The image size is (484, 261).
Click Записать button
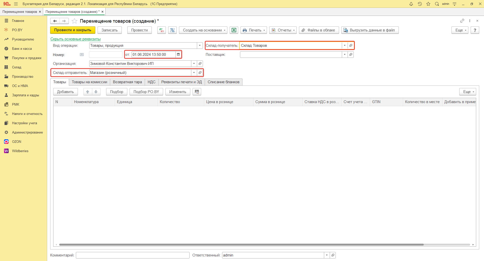click(110, 30)
